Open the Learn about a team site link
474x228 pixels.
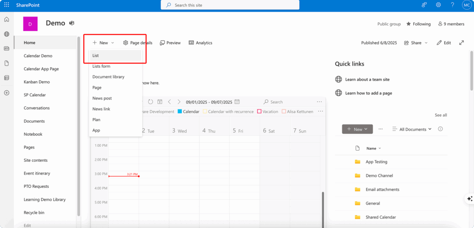[367, 79]
